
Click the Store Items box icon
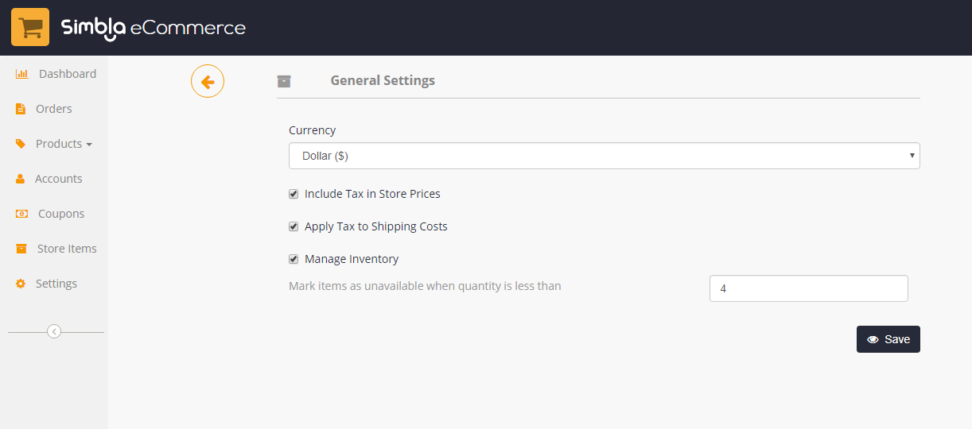pyautogui.click(x=21, y=249)
